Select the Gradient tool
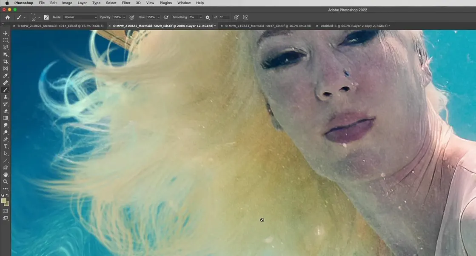Image resolution: width=476 pixels, height=256 pixels. (6, 118)
